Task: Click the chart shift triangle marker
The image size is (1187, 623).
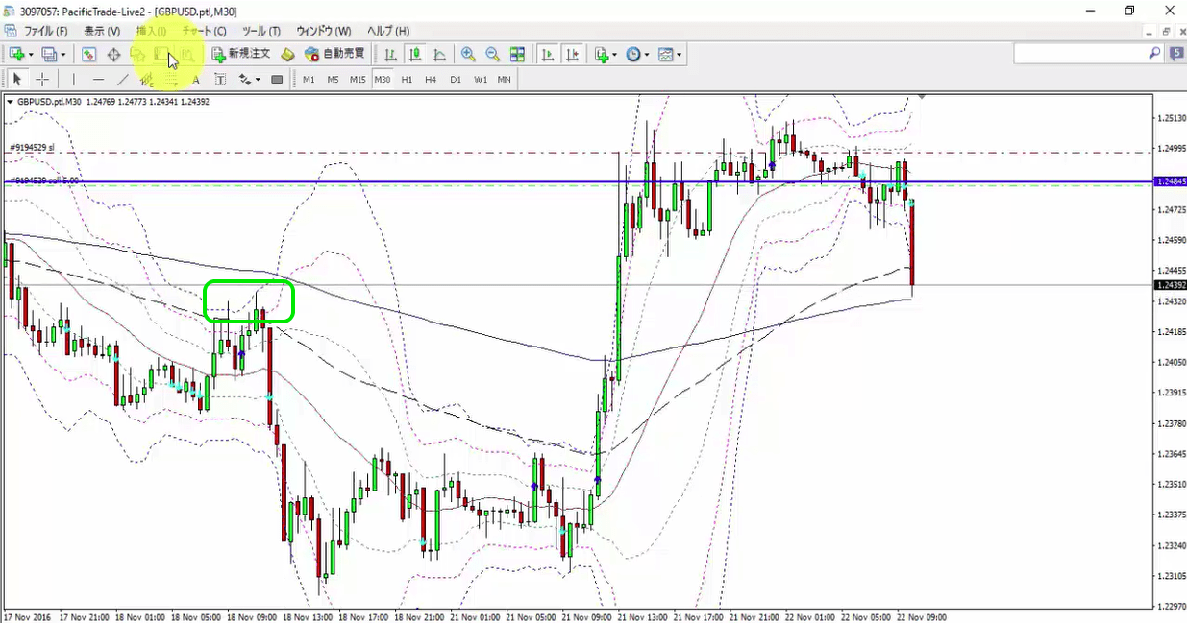Action: coord(922,96)
